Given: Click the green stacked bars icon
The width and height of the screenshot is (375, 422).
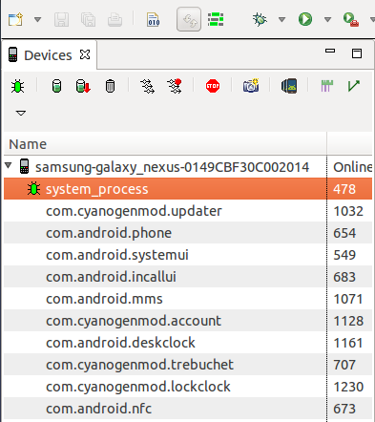Looking at the screenshot, I should point(216,19).
